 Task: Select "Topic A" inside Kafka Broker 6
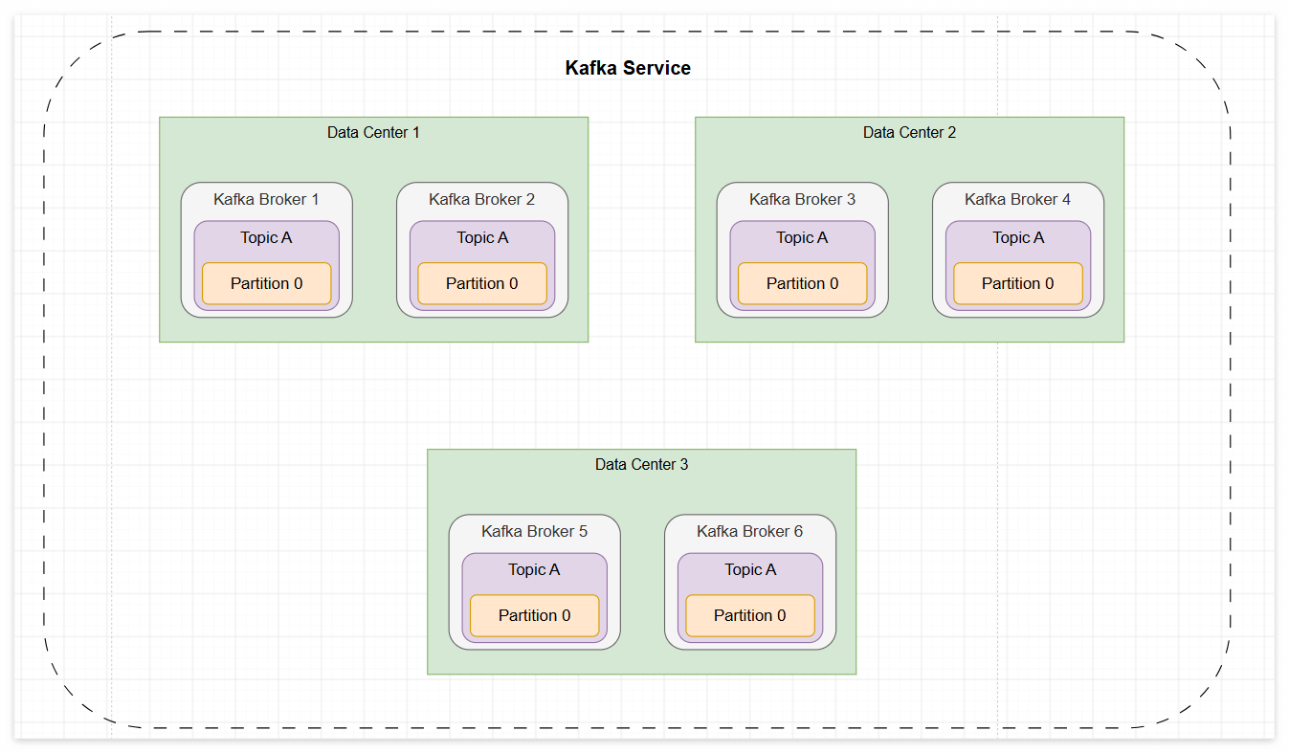750,569
